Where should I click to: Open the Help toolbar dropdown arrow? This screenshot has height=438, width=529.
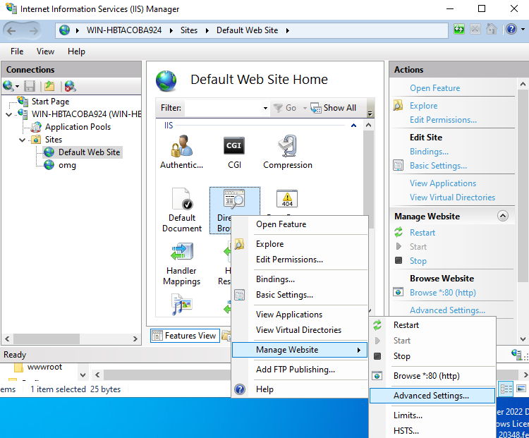pyautogui.click(x=523, y=30)
